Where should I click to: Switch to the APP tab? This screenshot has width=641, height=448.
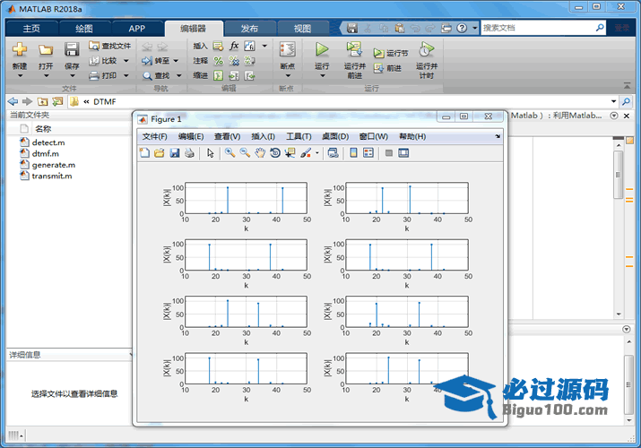137,28
